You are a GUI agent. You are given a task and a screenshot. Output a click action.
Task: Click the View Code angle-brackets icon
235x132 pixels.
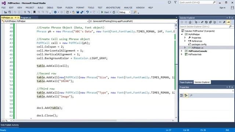click(220, 22)
